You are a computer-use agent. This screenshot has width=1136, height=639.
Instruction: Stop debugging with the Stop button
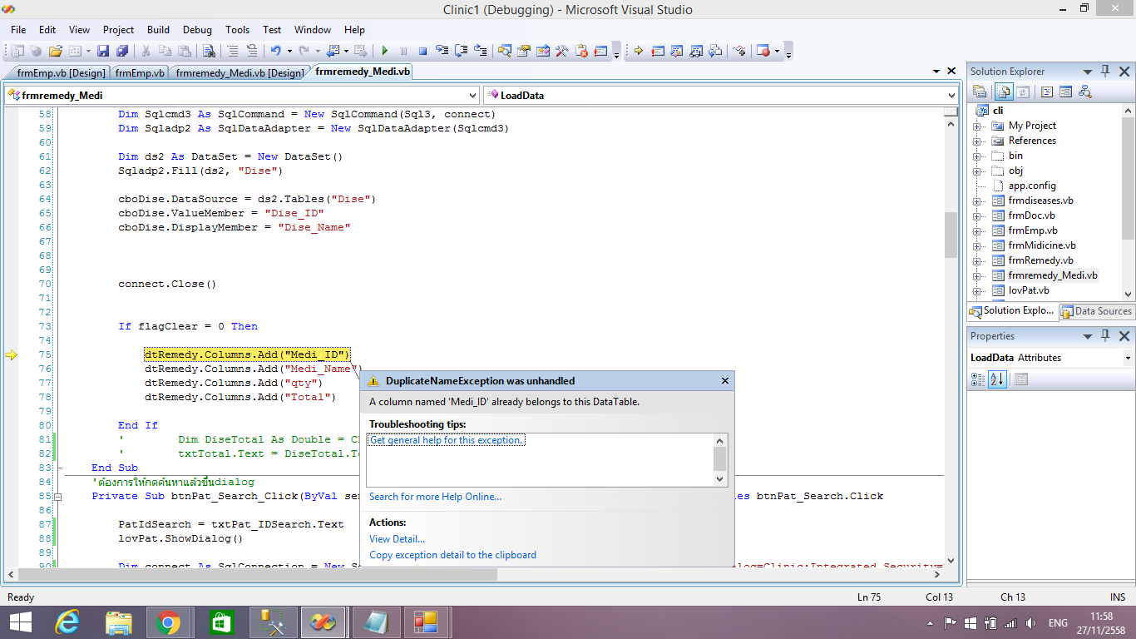(422, 51)
